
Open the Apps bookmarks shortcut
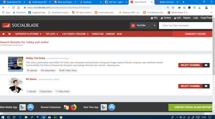(6, 12)
